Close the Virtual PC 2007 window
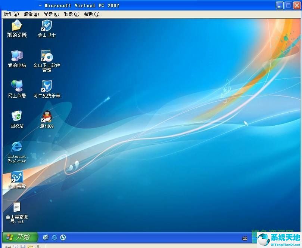This screenshot has width=302, height=248. click(x=297, y=5)
